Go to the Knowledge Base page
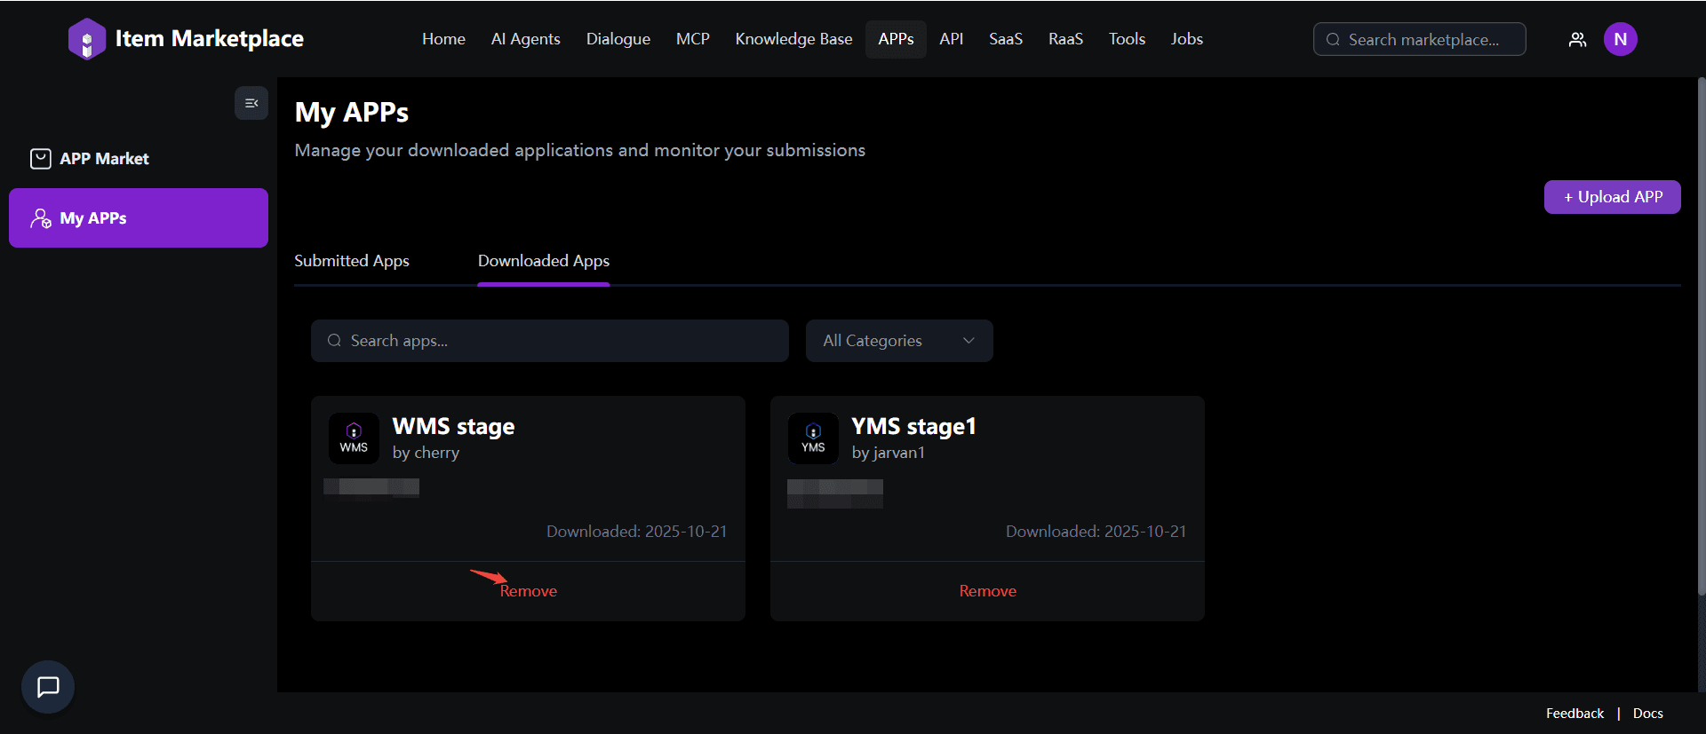The image size is (1706, 734). tap(793, 39)
